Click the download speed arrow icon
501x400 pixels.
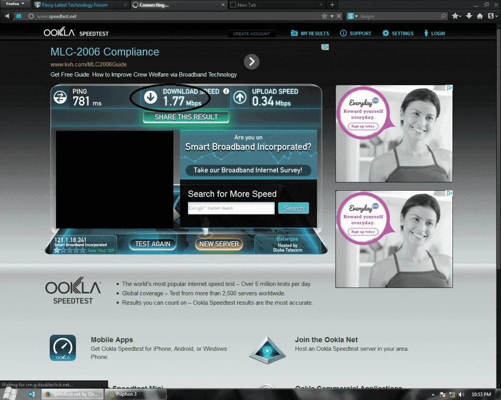(x=151, y=97)
